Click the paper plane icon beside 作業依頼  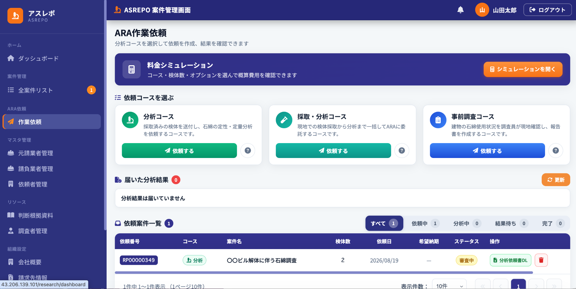click(11, 121)
